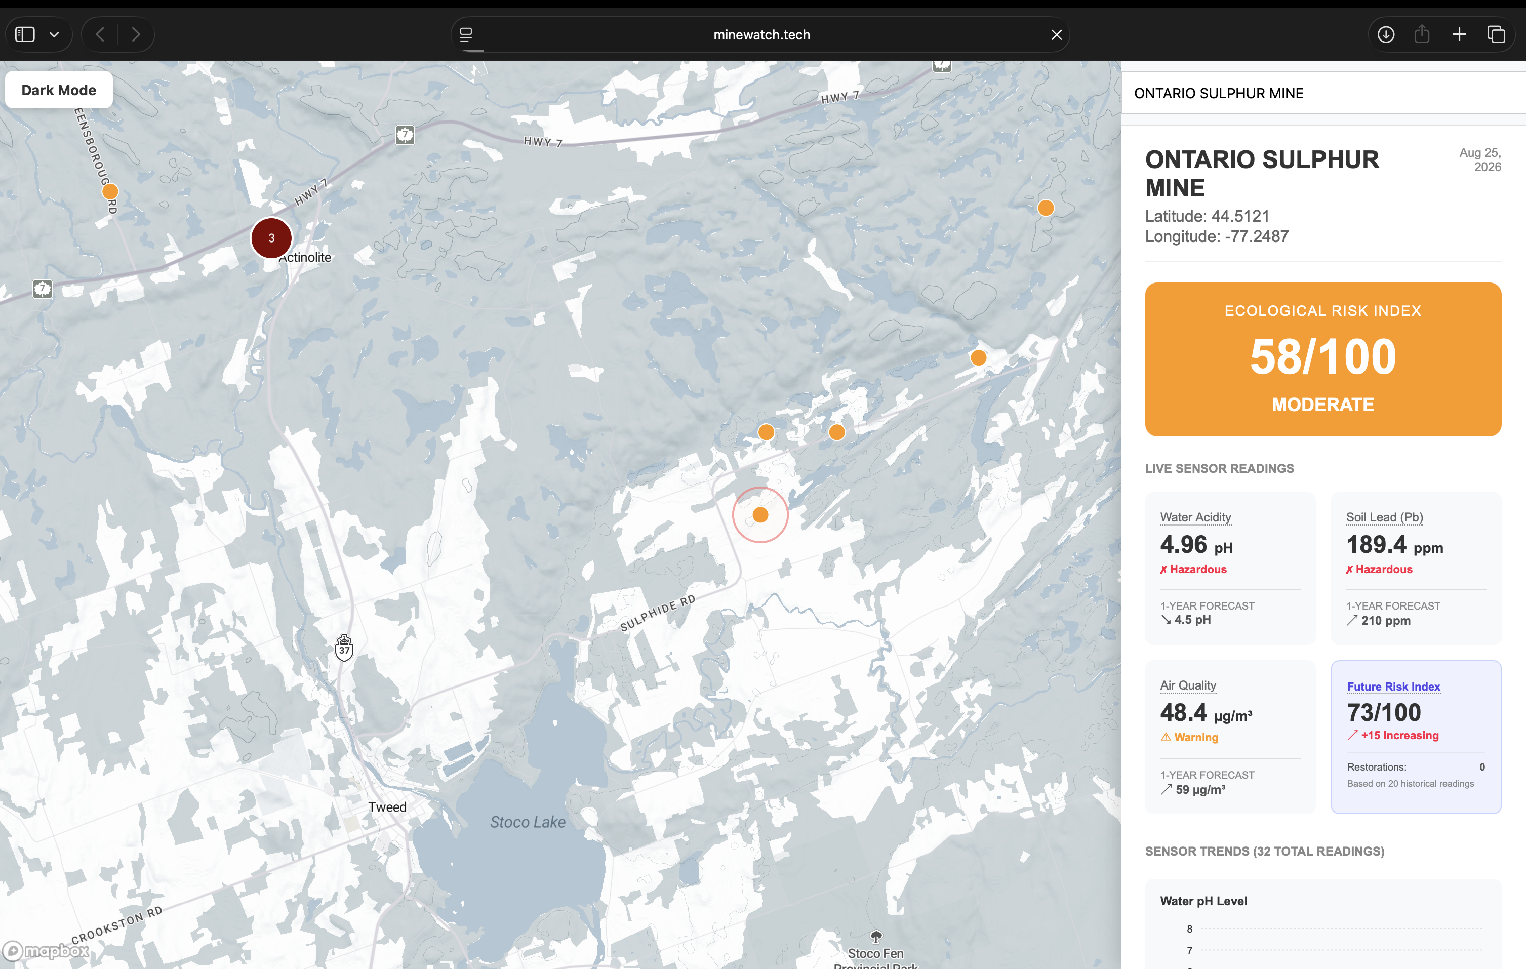Select the highlighted mine marker with ring
1526x969 pixels.
pos(760,514)
